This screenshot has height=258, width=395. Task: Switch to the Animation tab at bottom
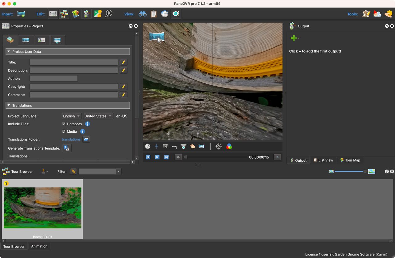pyautogui.click(x=39, y=246)
